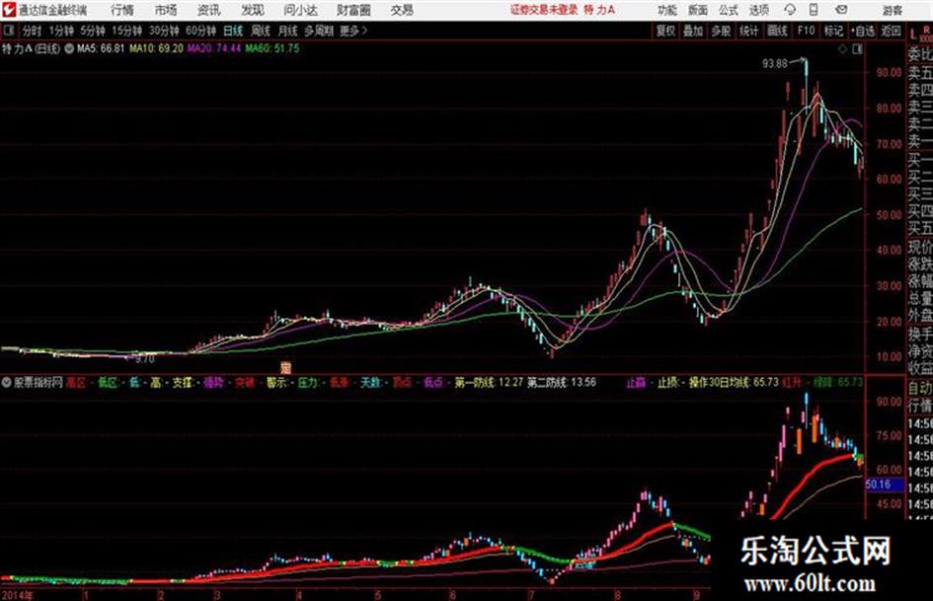Image resolution: width=933 pixels, height=601 pixels.
Task: Click the mobile phone icon
Action: point(814,10)
